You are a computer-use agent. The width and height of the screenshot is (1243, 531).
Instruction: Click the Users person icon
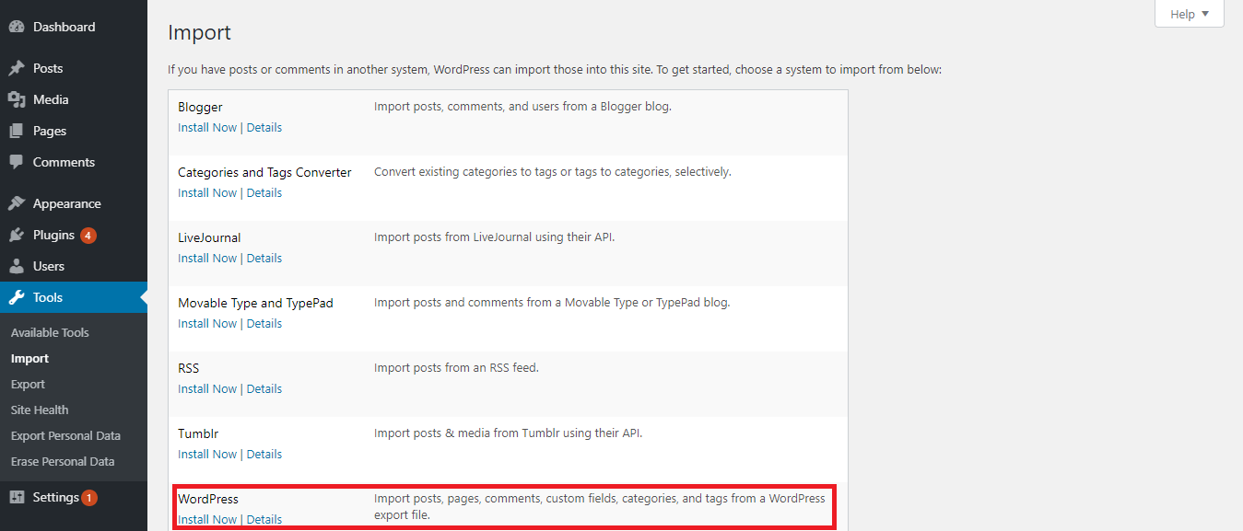(17, 266)
